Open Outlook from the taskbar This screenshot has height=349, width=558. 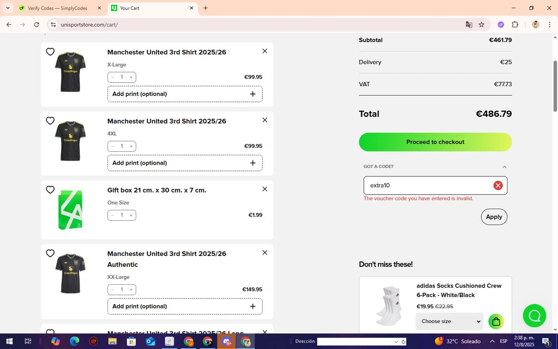(x=150, y=341)
